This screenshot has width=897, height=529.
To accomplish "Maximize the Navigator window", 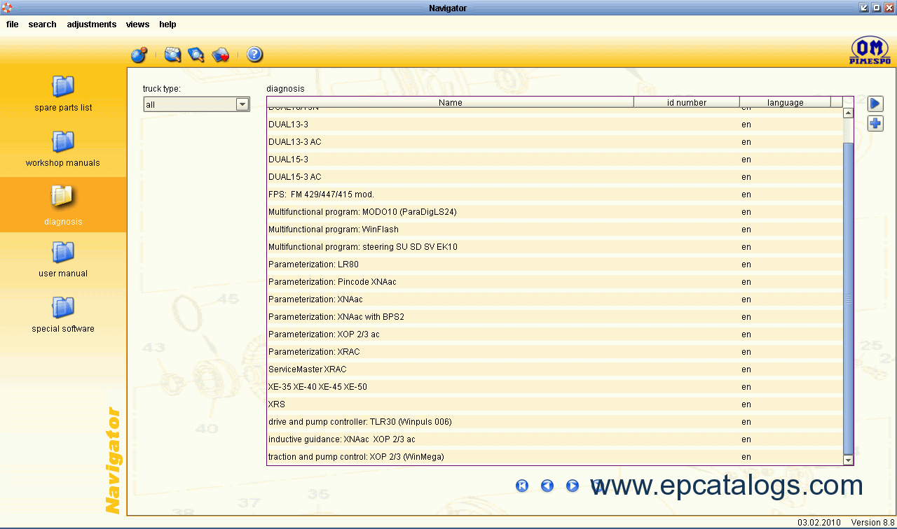I will 877,8.
